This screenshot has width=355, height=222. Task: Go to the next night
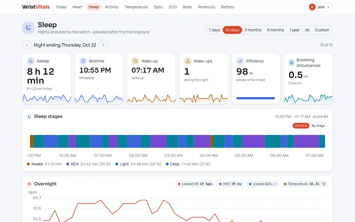[103, 45]
